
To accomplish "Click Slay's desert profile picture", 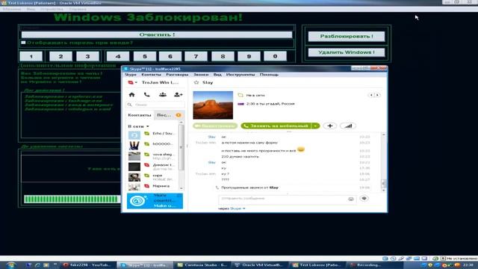I will (213, 105).
